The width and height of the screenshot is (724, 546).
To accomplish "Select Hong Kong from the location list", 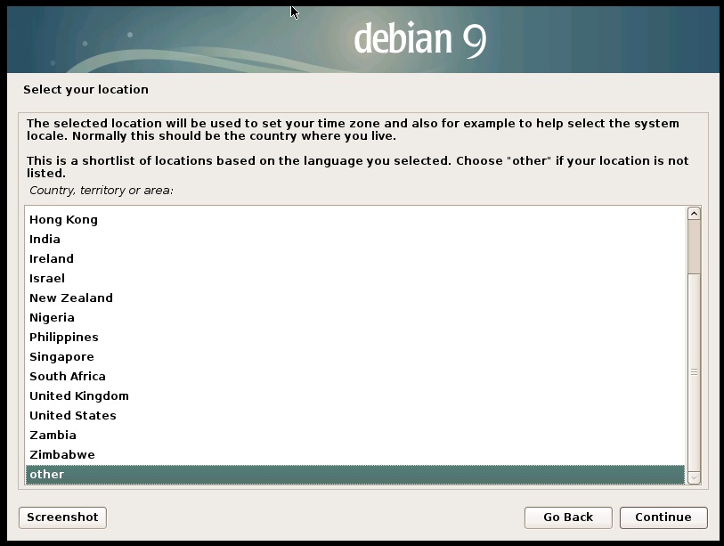I will tap(63, 219).
